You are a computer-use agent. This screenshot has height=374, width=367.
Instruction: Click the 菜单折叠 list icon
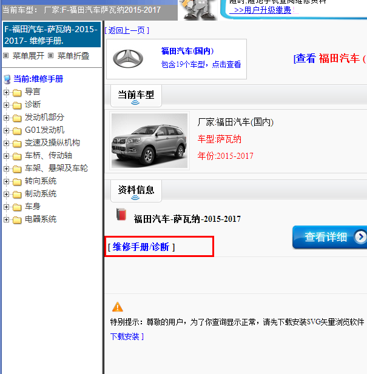[x=50, y=56]
